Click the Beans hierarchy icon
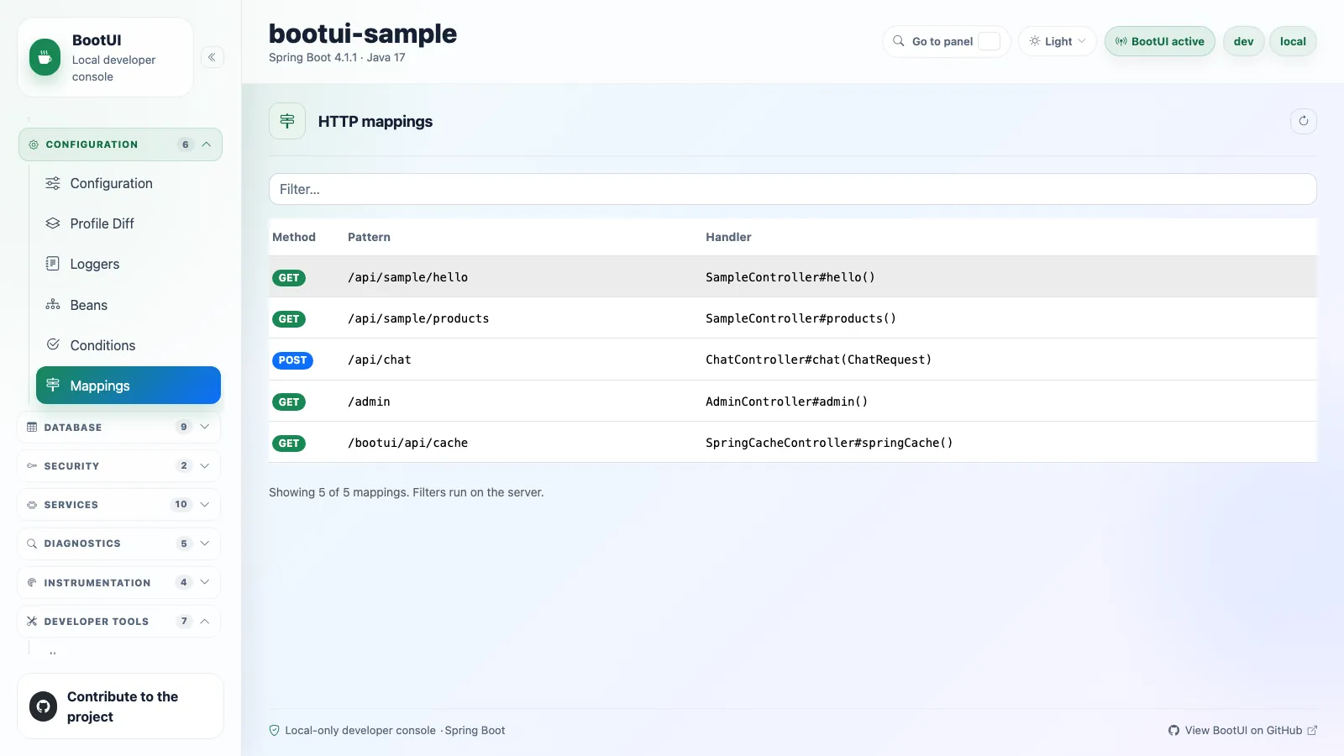This screenshot has height=756, width=1344. [x=53, y=304]
